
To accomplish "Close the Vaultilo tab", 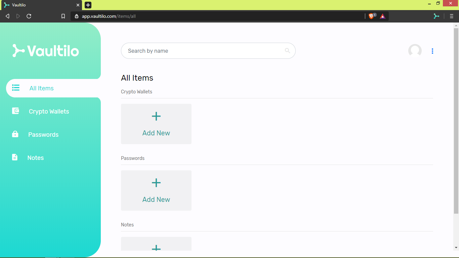I will point(78,5).
